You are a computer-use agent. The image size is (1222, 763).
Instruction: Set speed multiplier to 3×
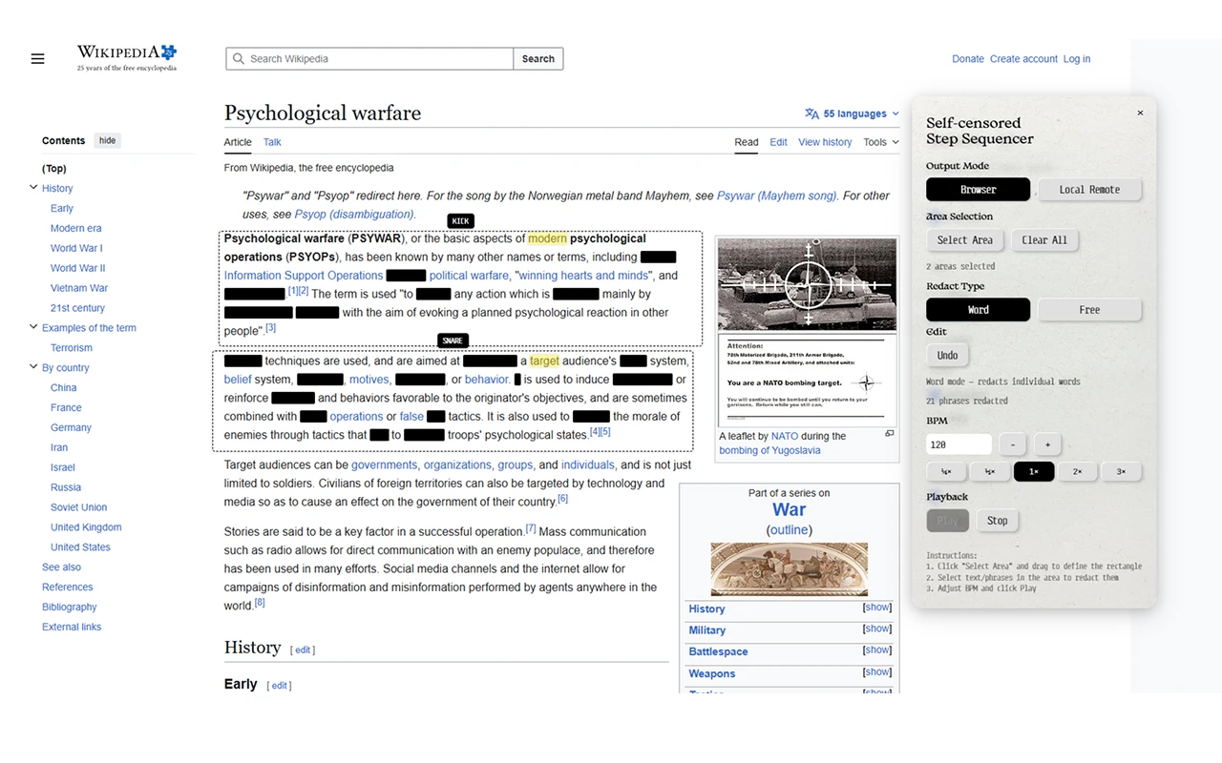[1122, 471]
